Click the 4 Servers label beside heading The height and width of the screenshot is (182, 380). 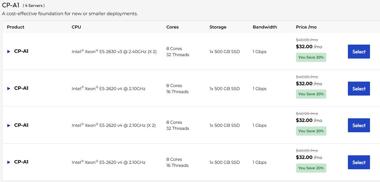pyautogui.click(x=34, y=5)
